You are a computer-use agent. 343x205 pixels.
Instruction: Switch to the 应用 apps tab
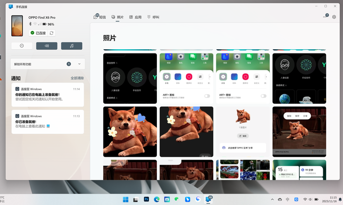(x=135, y=17)
